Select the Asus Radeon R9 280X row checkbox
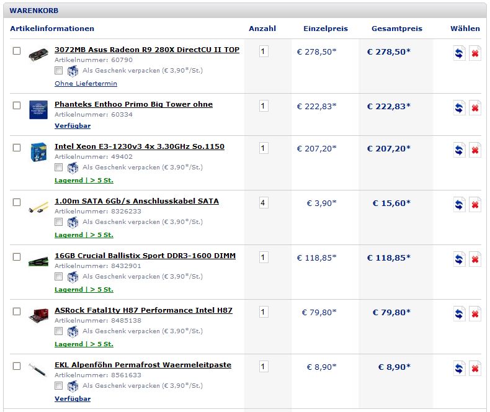This screenshot has width=490, height=412. 17,51
